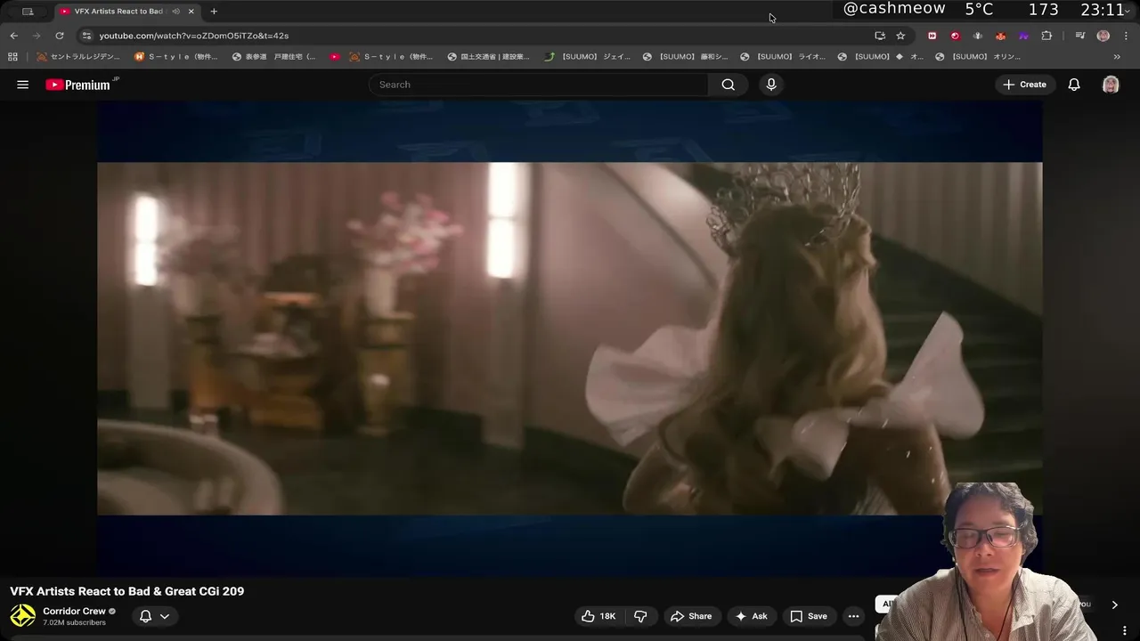This screenshot has height=641, width=1140.
Task: Open first S-tyle bookmark
Action: [176, 56]
